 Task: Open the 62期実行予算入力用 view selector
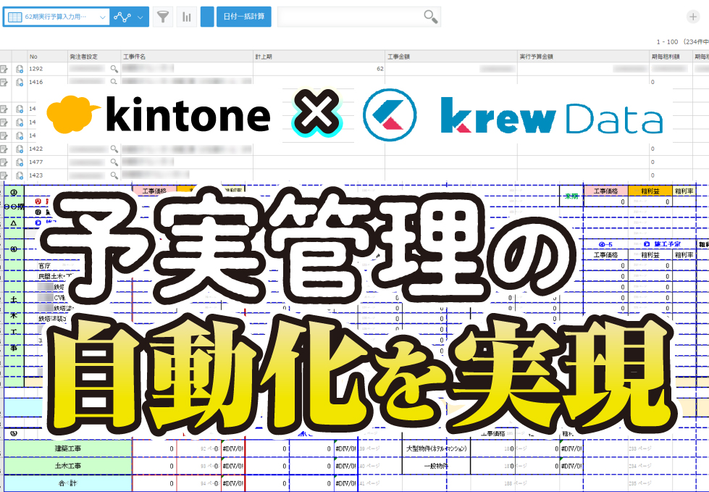pyautogui.click(x=56, y=17)
